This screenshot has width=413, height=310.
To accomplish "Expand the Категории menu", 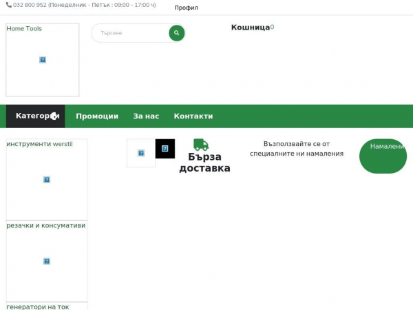I will pyautogui.click(x=36, y=116).
